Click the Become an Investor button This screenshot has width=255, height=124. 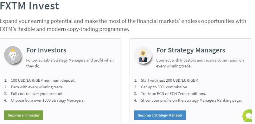pos(23,115)
